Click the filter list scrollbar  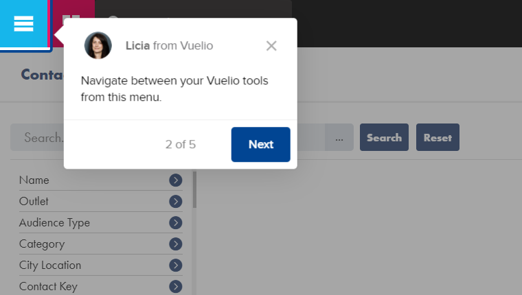click(195, 190)
